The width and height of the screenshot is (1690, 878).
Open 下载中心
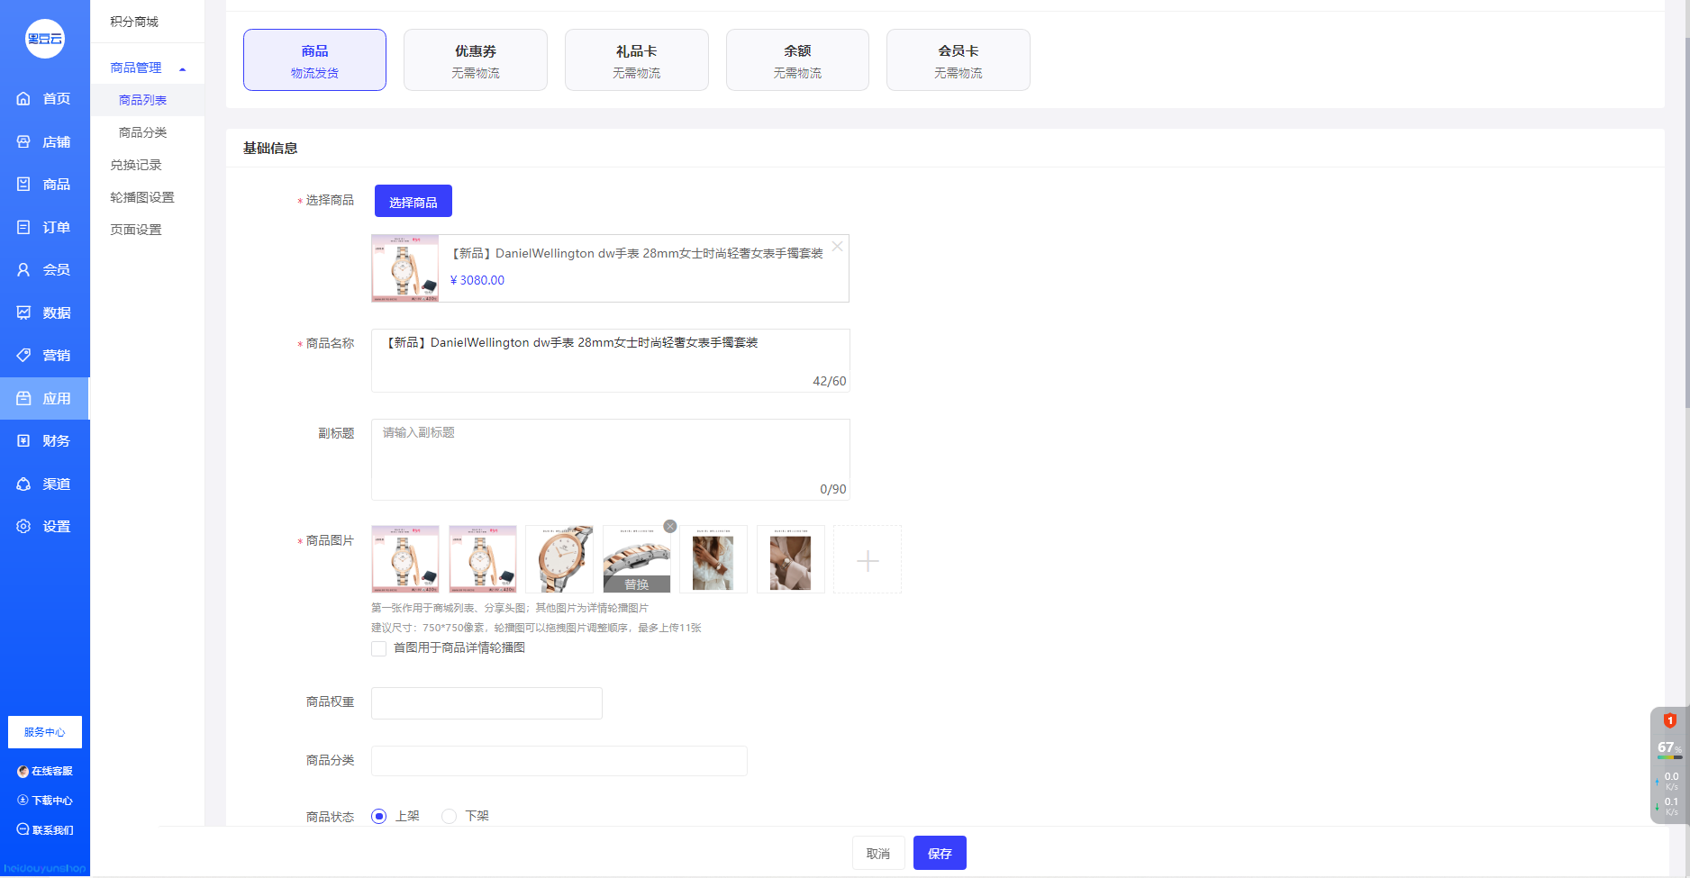pos(45,801)
